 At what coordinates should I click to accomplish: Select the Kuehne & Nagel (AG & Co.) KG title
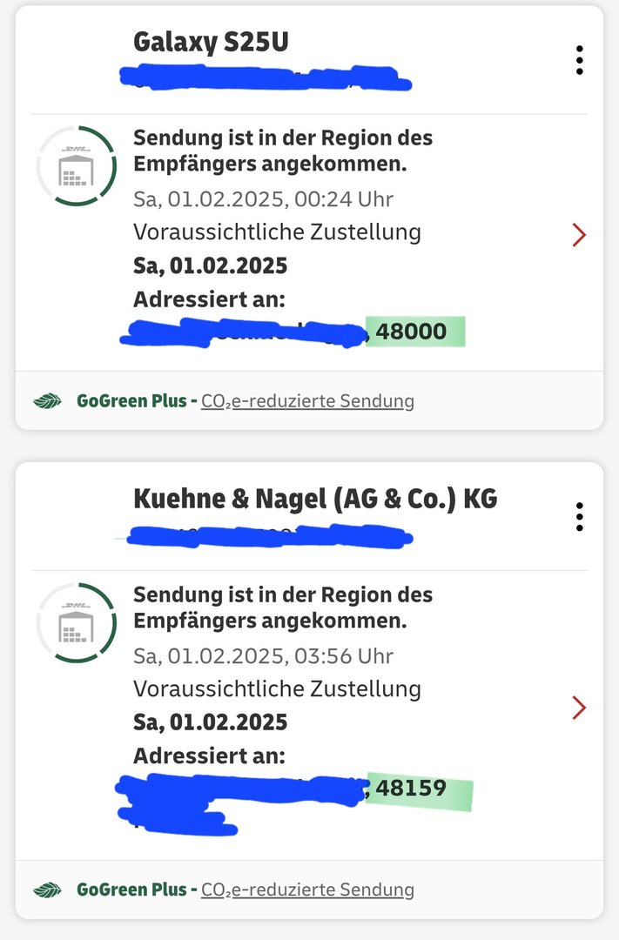pyautogui.click(x=315, y=499)
